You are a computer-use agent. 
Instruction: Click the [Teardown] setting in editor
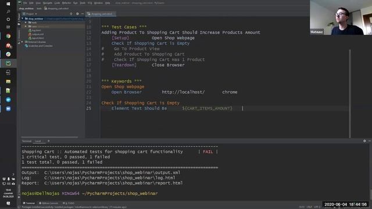[x=124, y=65]
